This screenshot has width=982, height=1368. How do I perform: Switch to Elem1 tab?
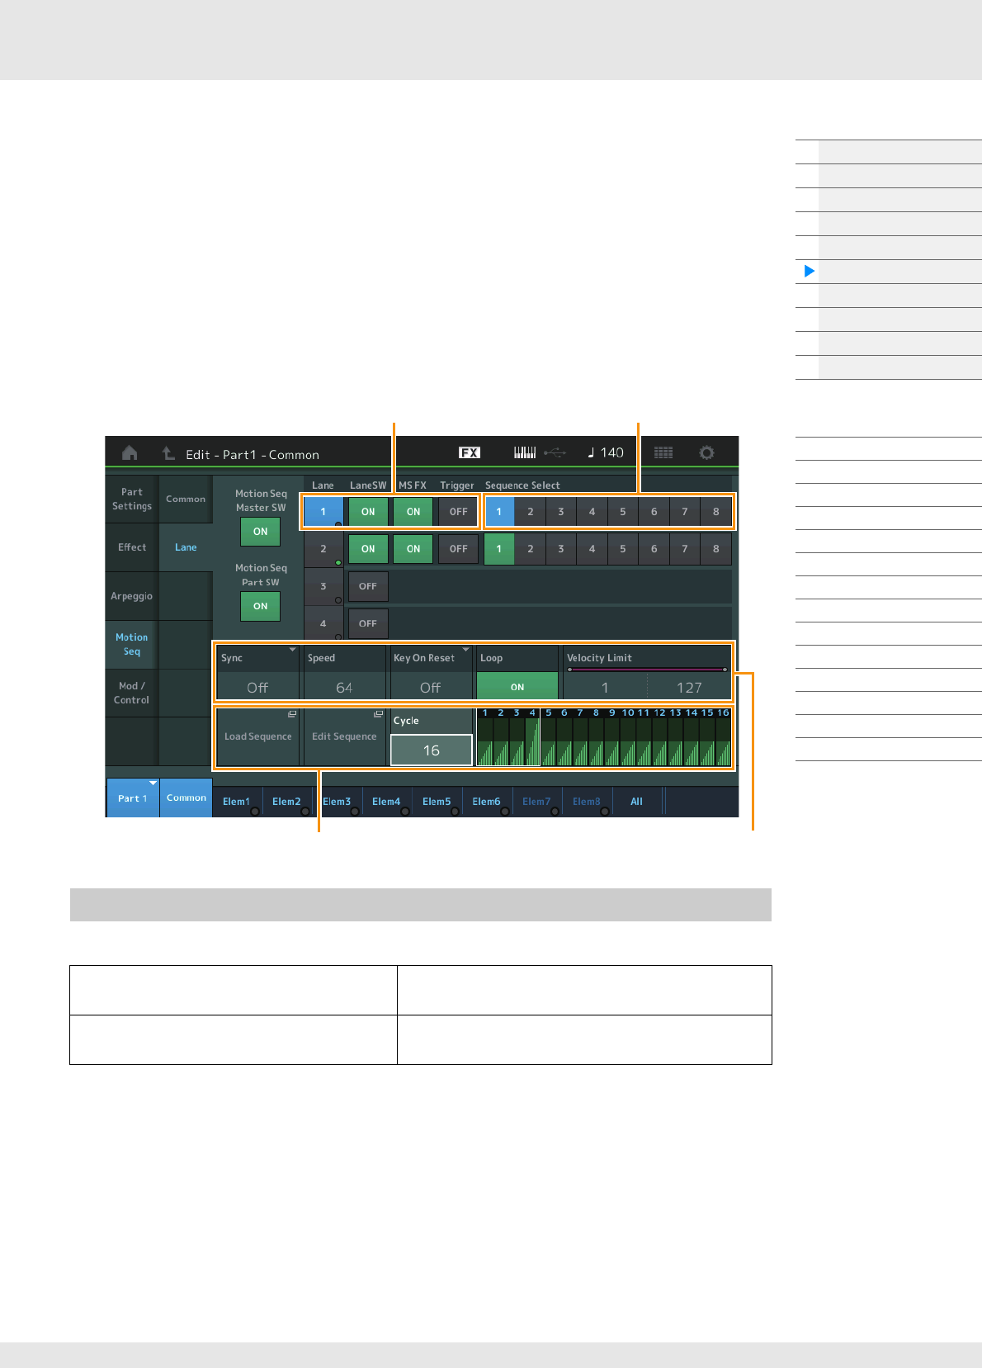tap(237, 801)
